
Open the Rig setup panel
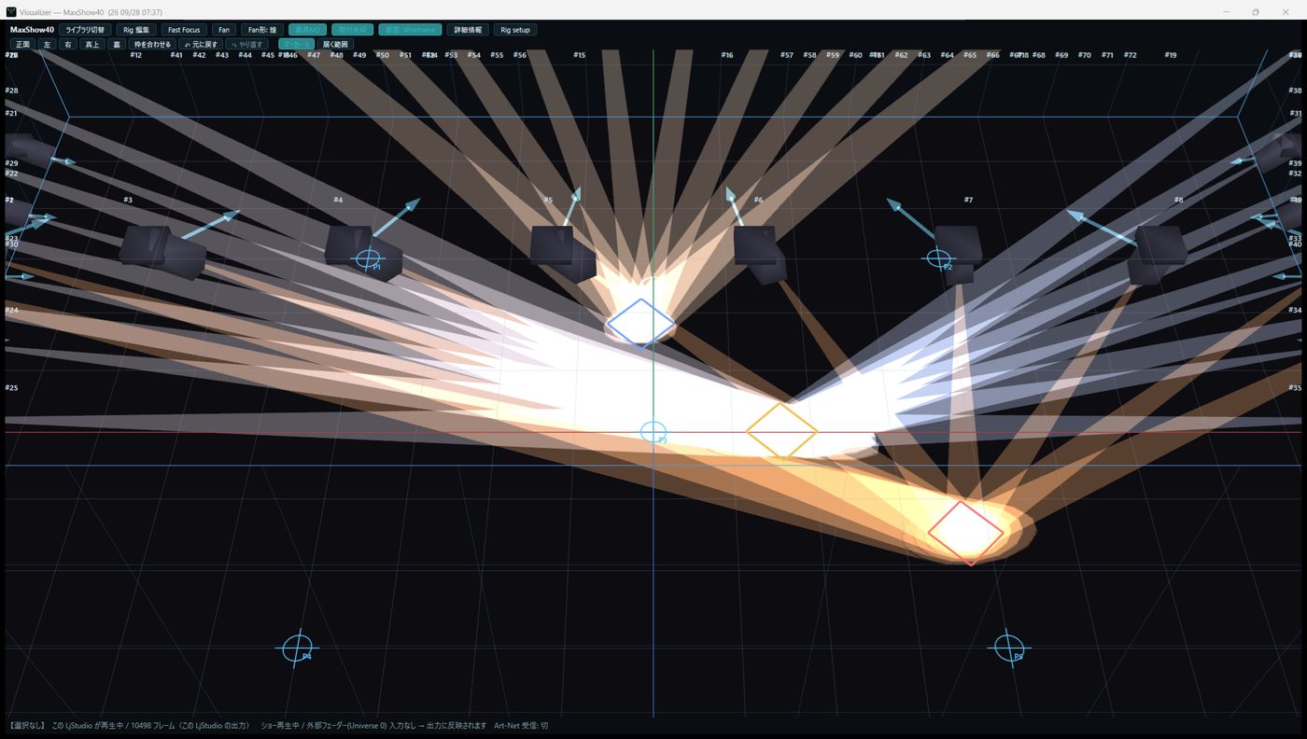pos(515,30)
